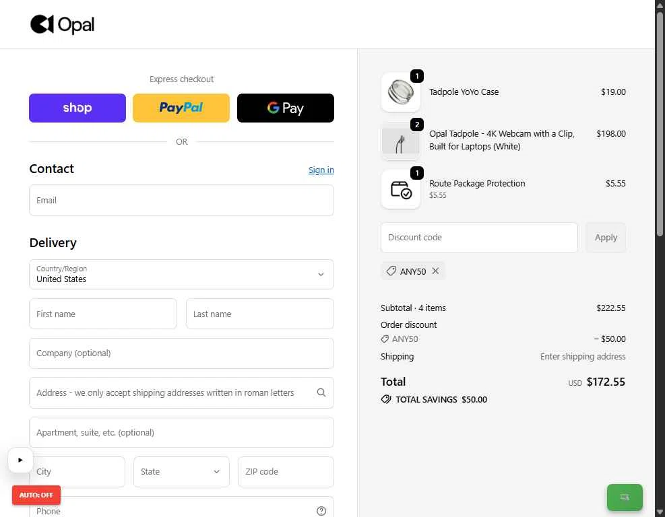Click the Discount code field
Screen dimensions: 665x517
(479, 238)
